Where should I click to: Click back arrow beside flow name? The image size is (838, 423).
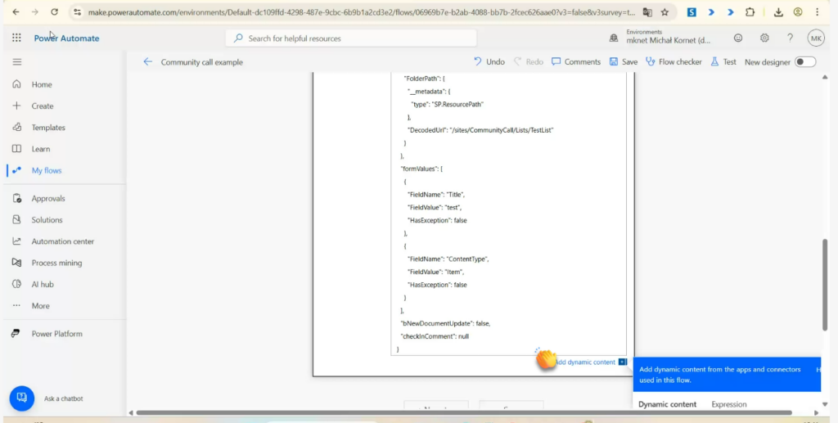coord(147,62)
